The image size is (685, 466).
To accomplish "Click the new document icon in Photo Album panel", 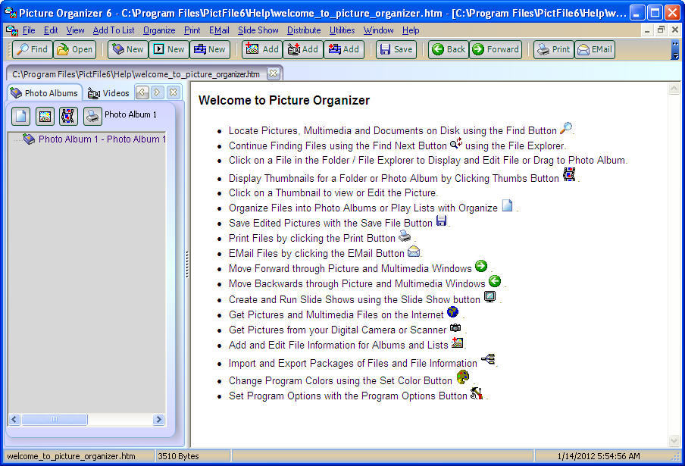I will pyautogui.click(x=21, y=115).
